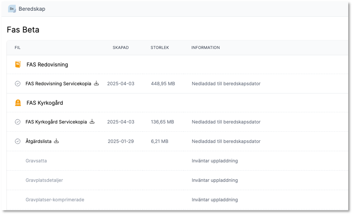Click the Beredskap 'Be' app icon

click(12, 9)
